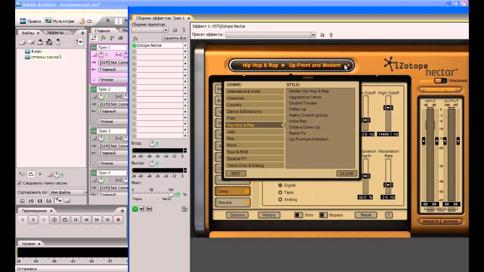
Task: Click the show audio files waveform filter icon
Action: (x=22, y=201)
